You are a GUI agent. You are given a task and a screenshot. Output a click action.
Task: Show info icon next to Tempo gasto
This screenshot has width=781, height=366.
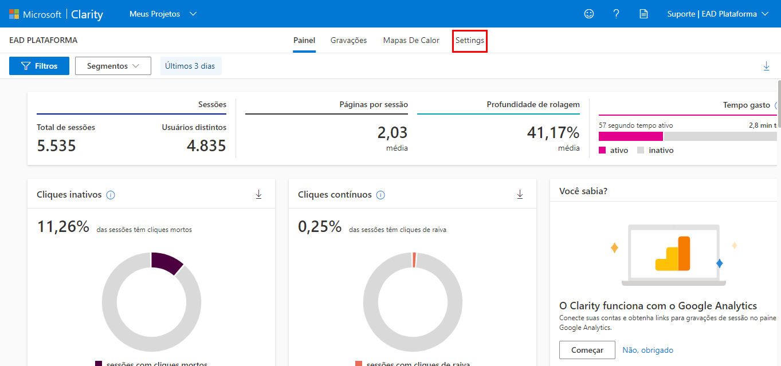[777, 105]
